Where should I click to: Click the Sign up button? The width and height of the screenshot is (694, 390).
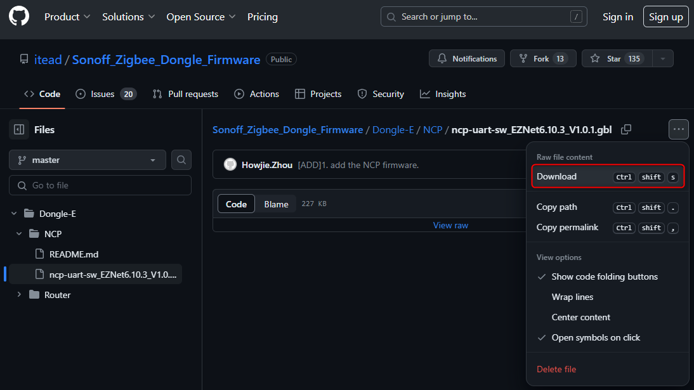point(665,17)
